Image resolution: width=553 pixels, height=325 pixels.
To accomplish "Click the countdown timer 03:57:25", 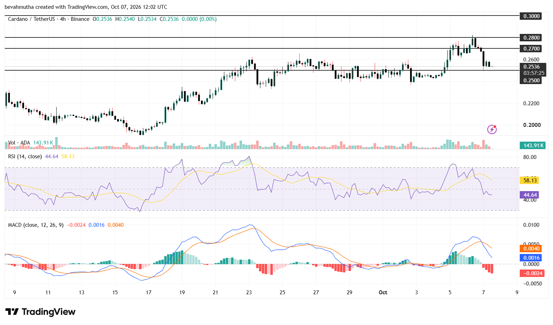I will click(x=534, y=73).
